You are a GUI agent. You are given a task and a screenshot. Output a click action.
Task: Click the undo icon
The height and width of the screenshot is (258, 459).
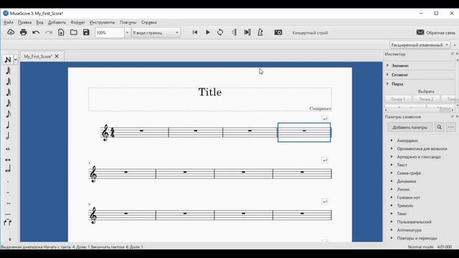[x=36, y=32]
